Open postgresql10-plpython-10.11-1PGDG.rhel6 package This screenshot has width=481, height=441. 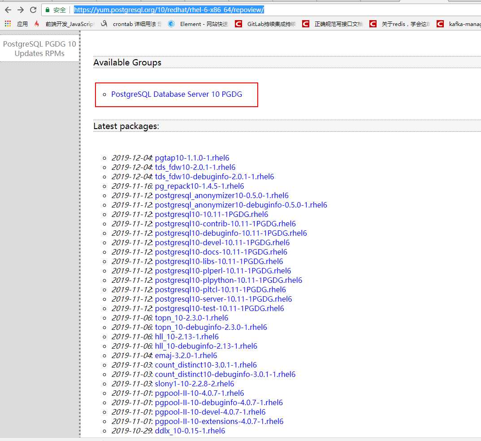[x=229, y=280]
